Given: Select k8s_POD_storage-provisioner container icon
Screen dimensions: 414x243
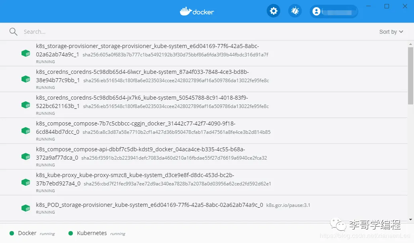Looking at the screenshot, I should (25, 208).
